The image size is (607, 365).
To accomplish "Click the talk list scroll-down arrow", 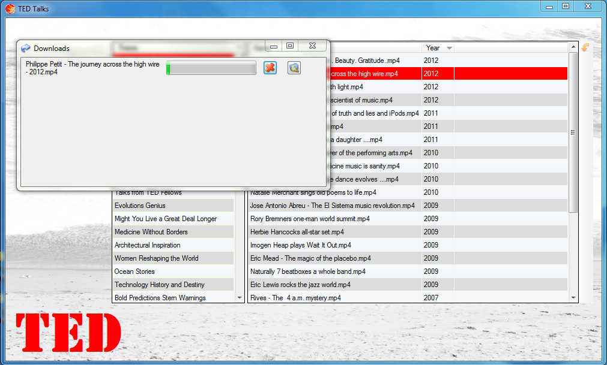I will 573,298.
